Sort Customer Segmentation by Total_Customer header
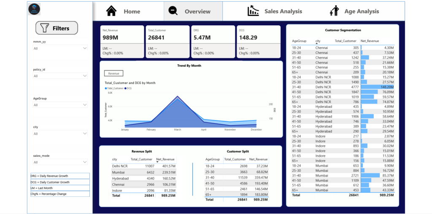 click(346, 41)
